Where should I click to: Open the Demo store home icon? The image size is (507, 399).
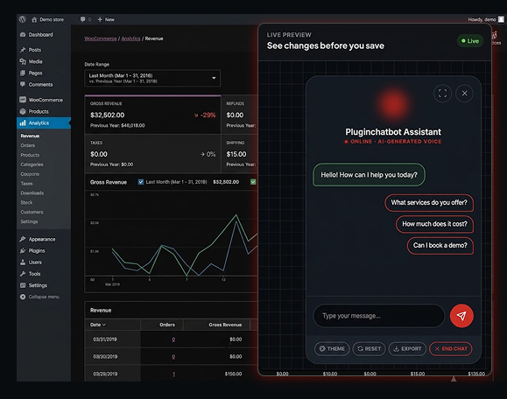[x=34, y=20]
